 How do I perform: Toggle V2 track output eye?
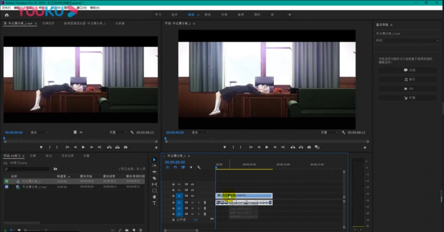tap(193, 190)
